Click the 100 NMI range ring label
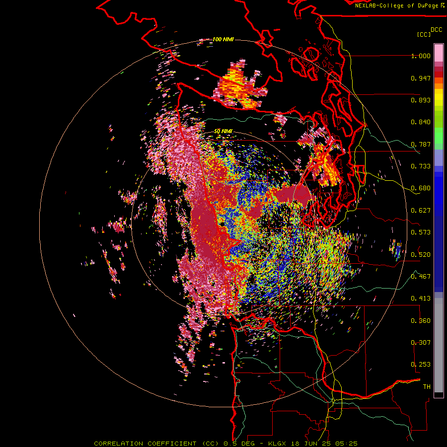Screen dimensions: 447x447 click(x=223, y=39)
